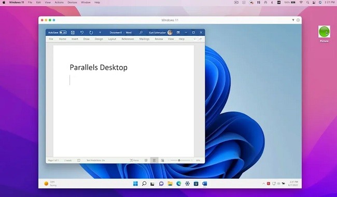
Task: Open the File tab in Word
Action: [x=51, y=39]
